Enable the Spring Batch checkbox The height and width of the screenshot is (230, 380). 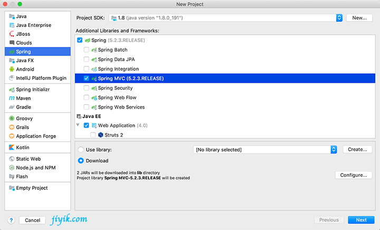click(x=86, y=50)
